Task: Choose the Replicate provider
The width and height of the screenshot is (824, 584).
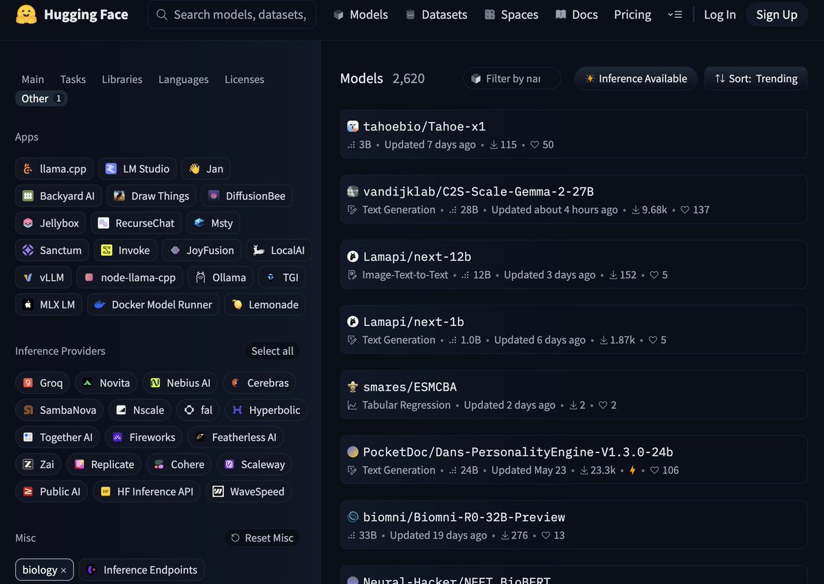Action: tap(104, 465)
